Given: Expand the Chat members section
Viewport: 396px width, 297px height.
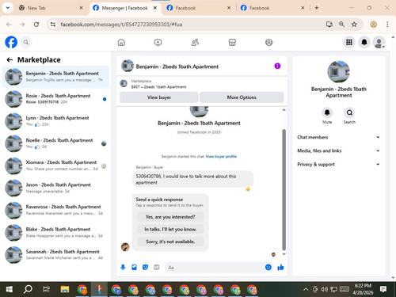Looking at the screenshot, I should pos(338,137).
